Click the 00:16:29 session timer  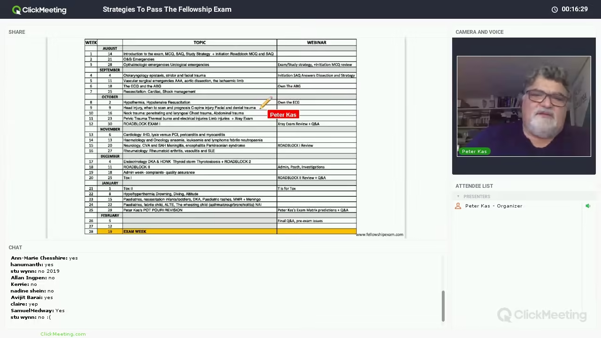[574, 9]
